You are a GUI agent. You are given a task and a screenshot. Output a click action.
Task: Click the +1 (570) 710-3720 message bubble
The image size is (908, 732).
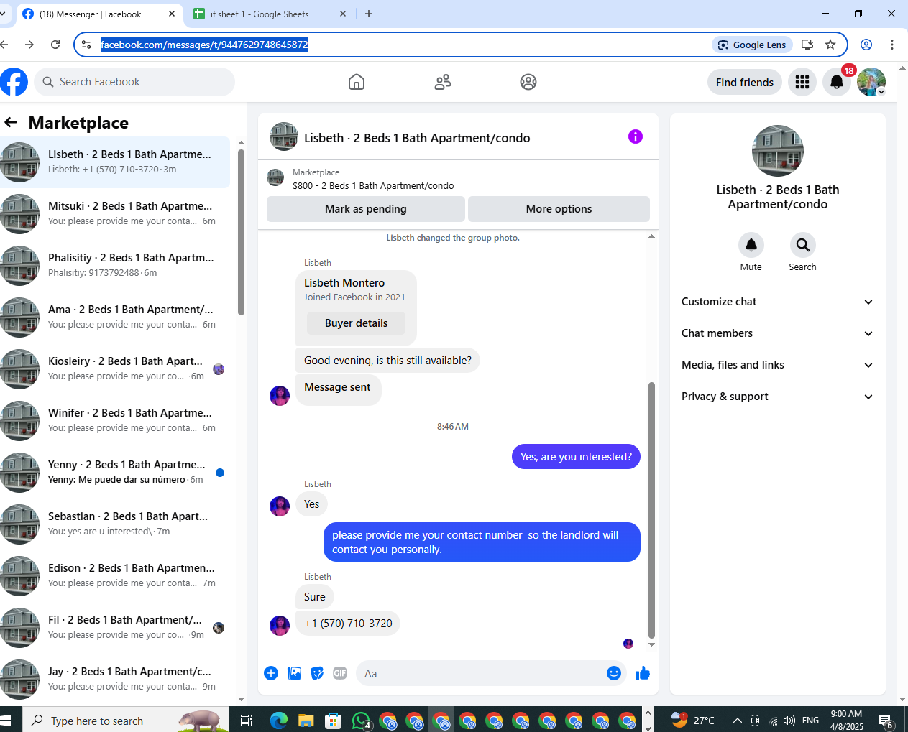[x=348, y=624]
